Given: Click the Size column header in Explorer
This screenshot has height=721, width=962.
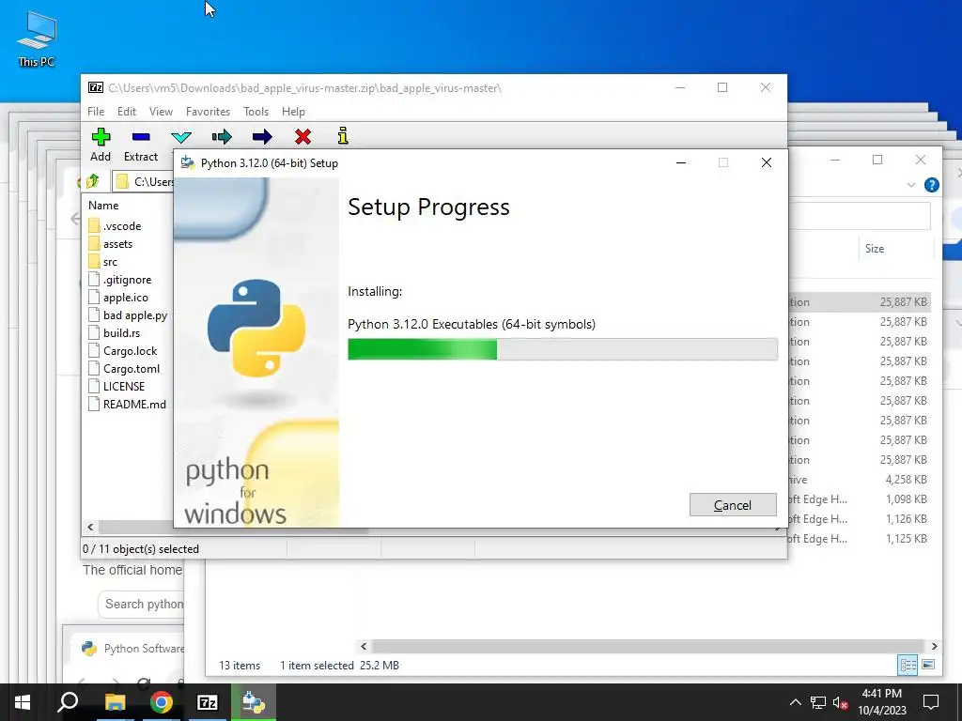Looking at the screenshot, I should (x=875, y=248).
